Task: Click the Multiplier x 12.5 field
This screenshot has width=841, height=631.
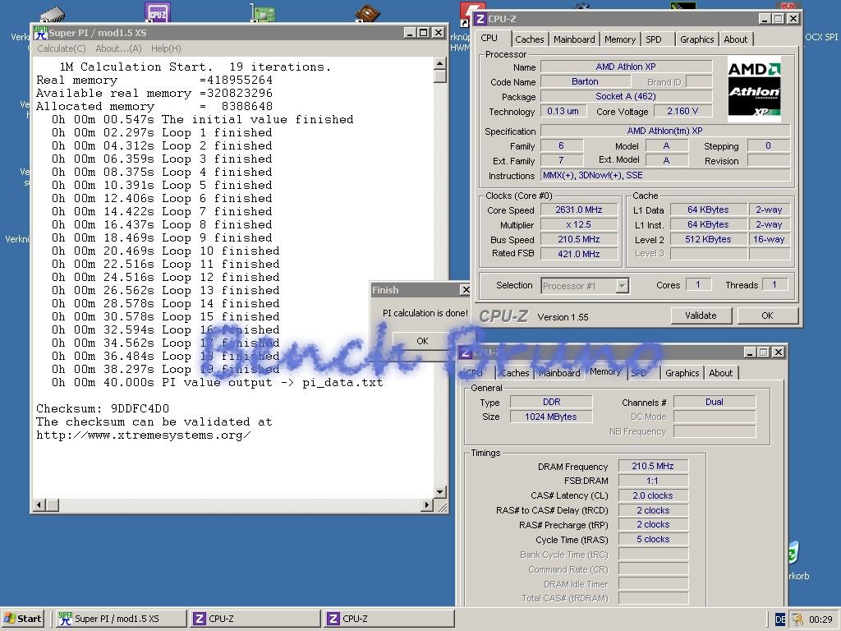Action: pyautogui.click(x=579, y=225)
